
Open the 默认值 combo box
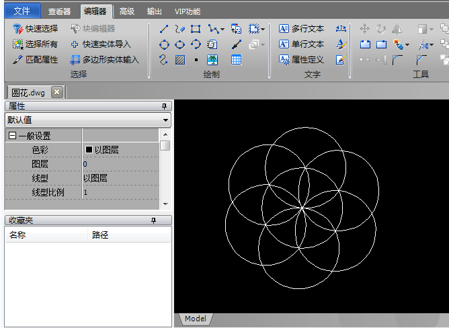coord(88,120)
